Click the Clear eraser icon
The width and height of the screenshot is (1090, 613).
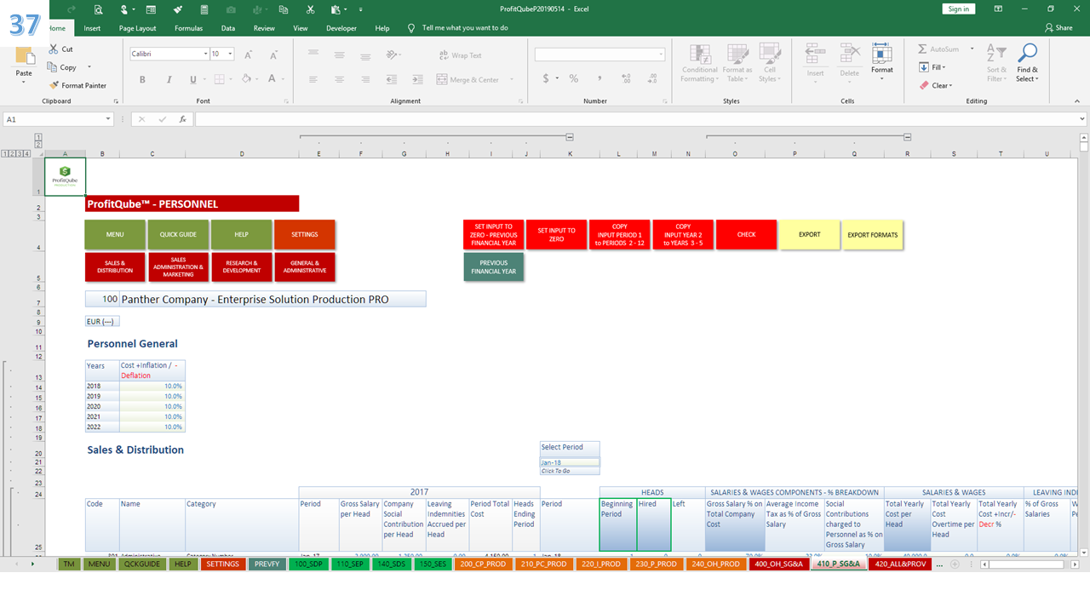[x=924, y=85]
